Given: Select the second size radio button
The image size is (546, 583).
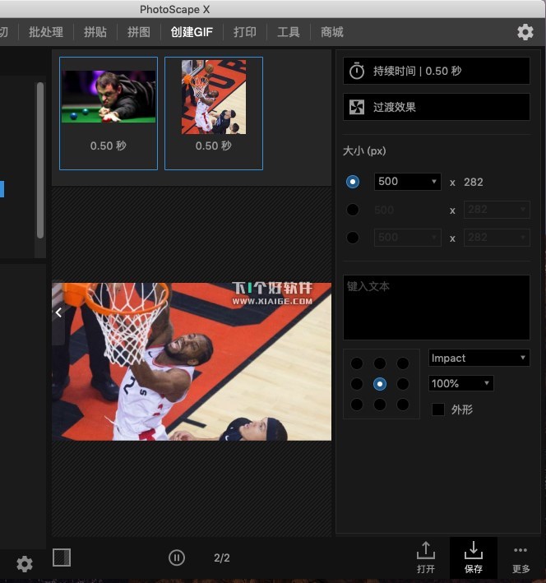Looking at the screenshot, I should 353,210.
